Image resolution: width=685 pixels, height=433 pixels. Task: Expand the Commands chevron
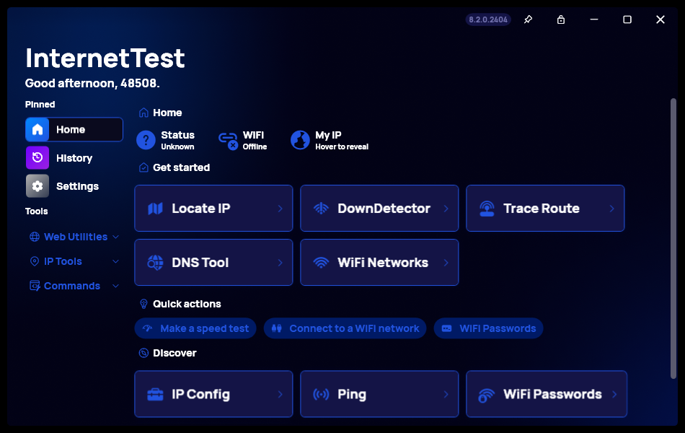(116, 286)
